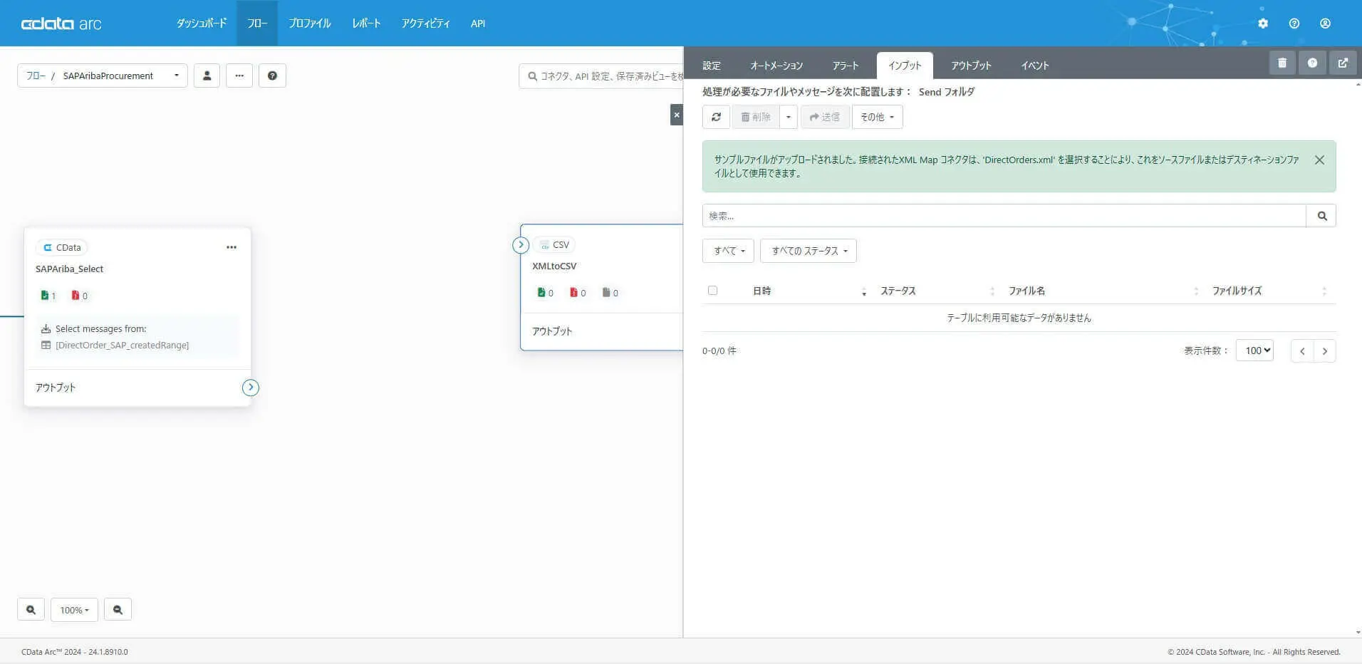The image size is (1362, 664).
Task: Go to the ダッシュボード menu
Action: pos(202,24)
